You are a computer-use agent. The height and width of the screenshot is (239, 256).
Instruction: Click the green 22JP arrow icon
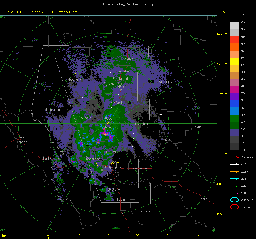click(234, 186)
